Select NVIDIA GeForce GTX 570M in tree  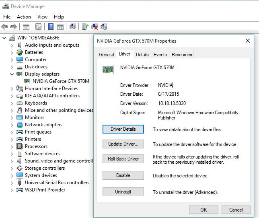[61, 81]
